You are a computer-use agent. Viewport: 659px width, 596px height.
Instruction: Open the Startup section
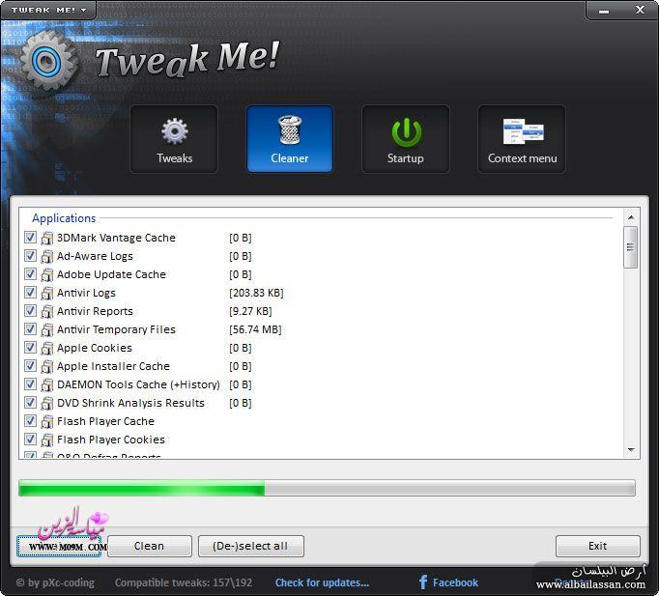[x=406, y=139]
